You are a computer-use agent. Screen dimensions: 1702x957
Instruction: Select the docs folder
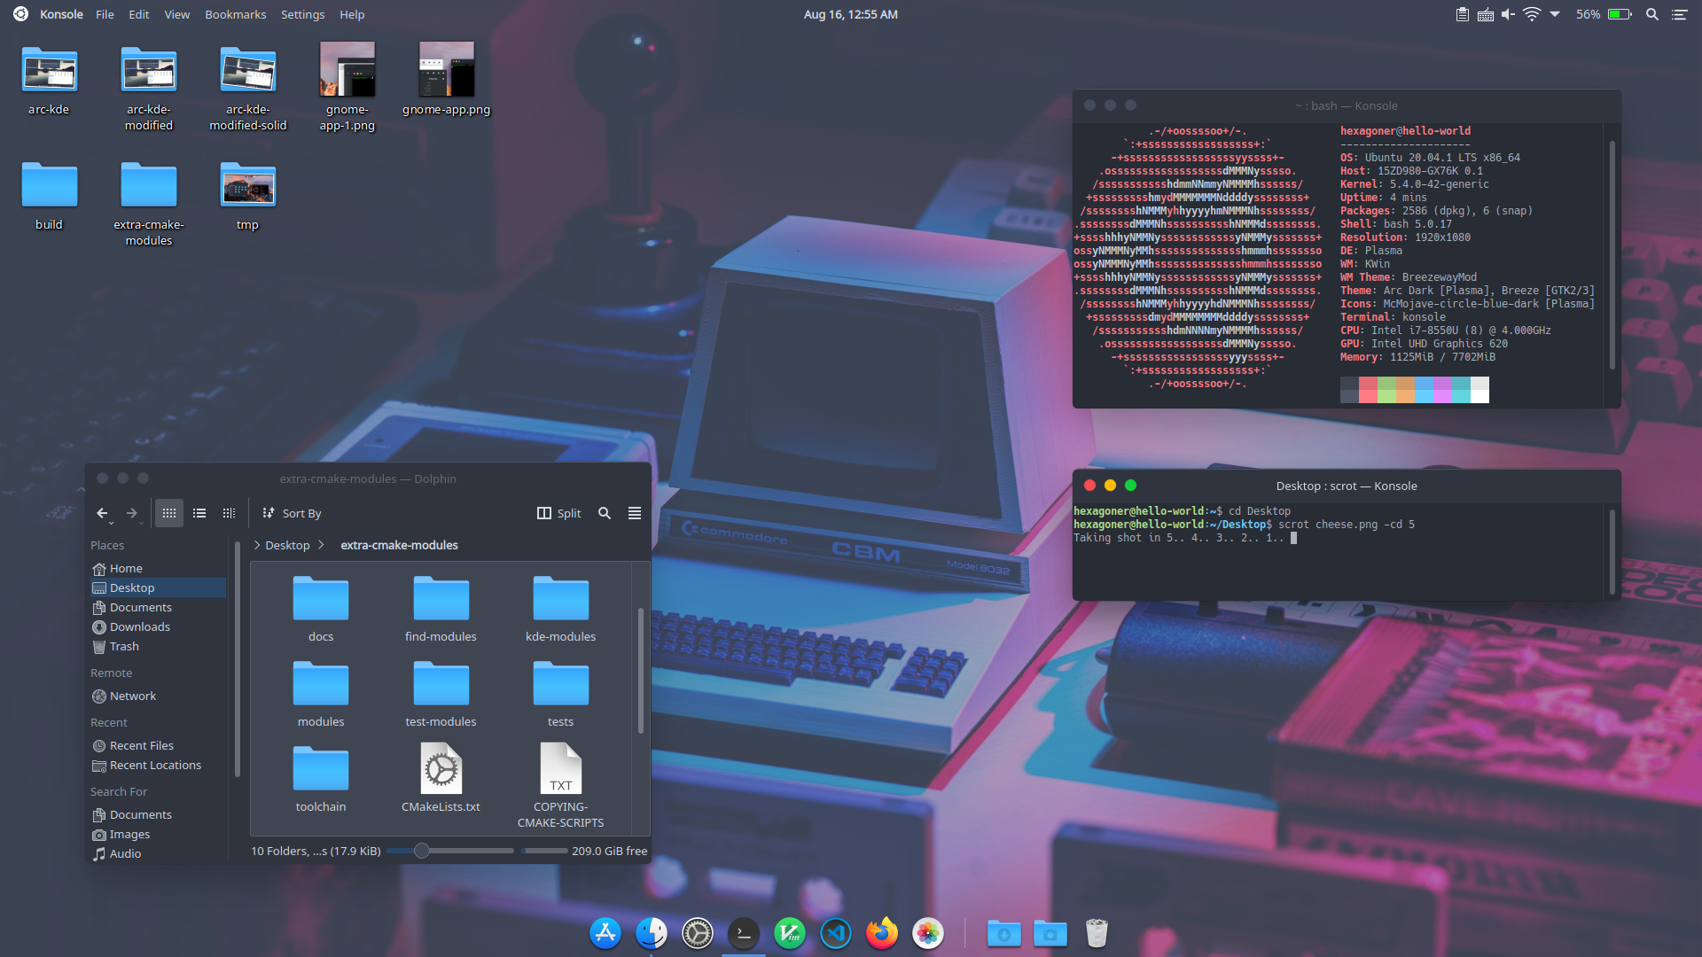[x=321, y=609]
